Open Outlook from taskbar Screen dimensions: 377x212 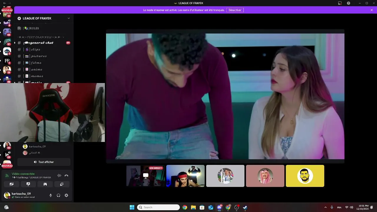[211, 207]
